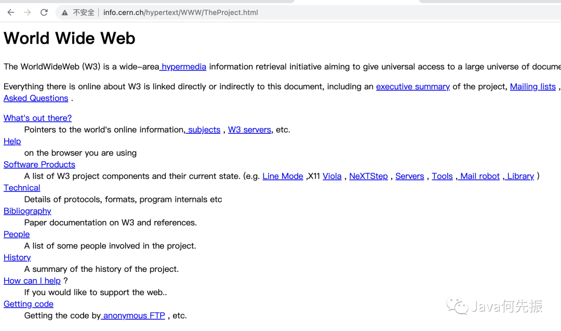View the History link
561x331 pixels.
coord(17,257)
